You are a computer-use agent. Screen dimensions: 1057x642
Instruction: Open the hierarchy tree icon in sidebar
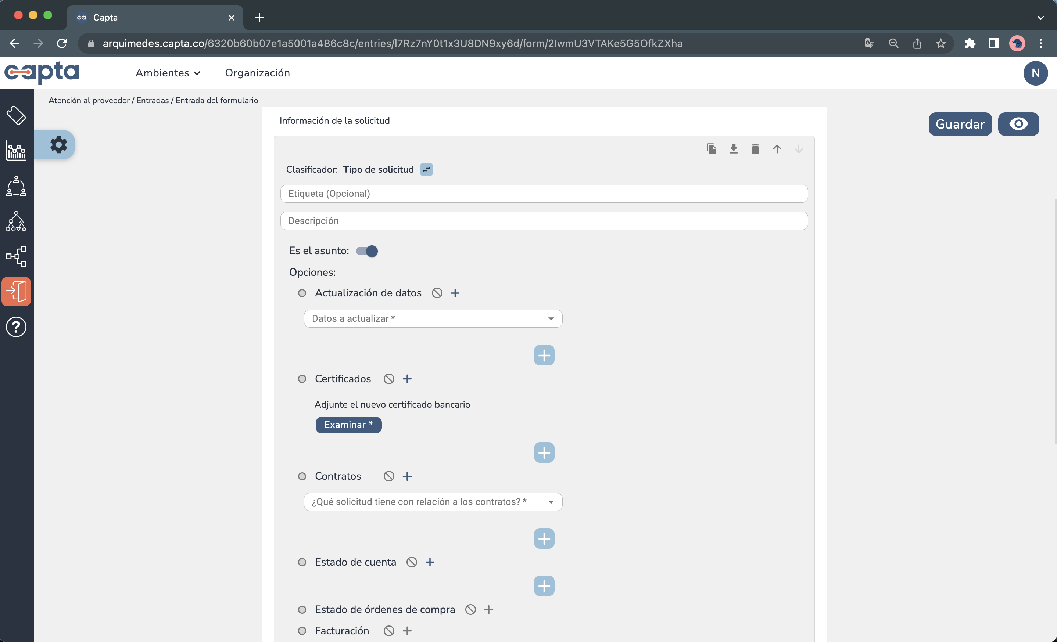(16, 221)
